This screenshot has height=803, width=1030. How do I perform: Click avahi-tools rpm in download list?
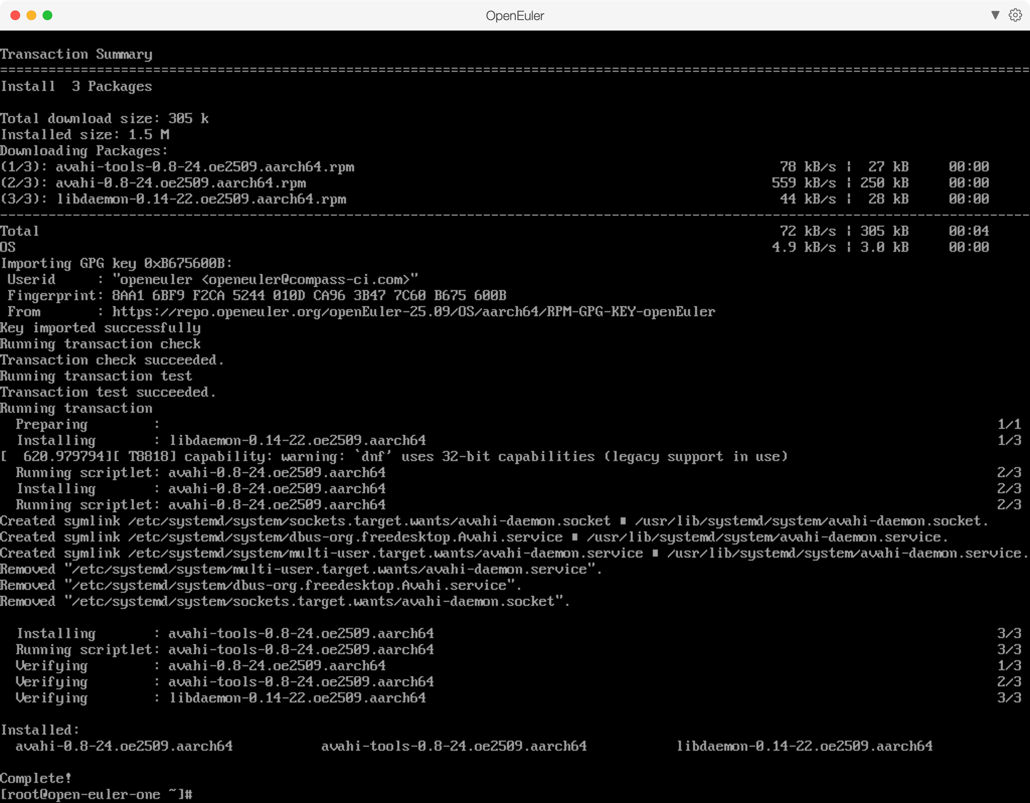pos(205,167)
